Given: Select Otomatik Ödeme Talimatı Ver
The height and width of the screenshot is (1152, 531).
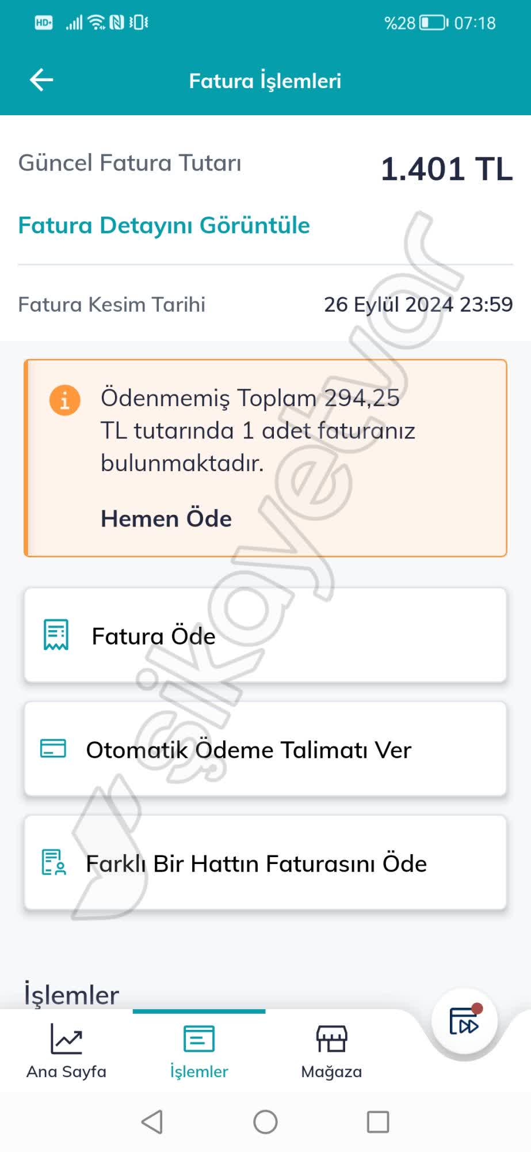Looking at the screenshot, I should pos(265,749).
